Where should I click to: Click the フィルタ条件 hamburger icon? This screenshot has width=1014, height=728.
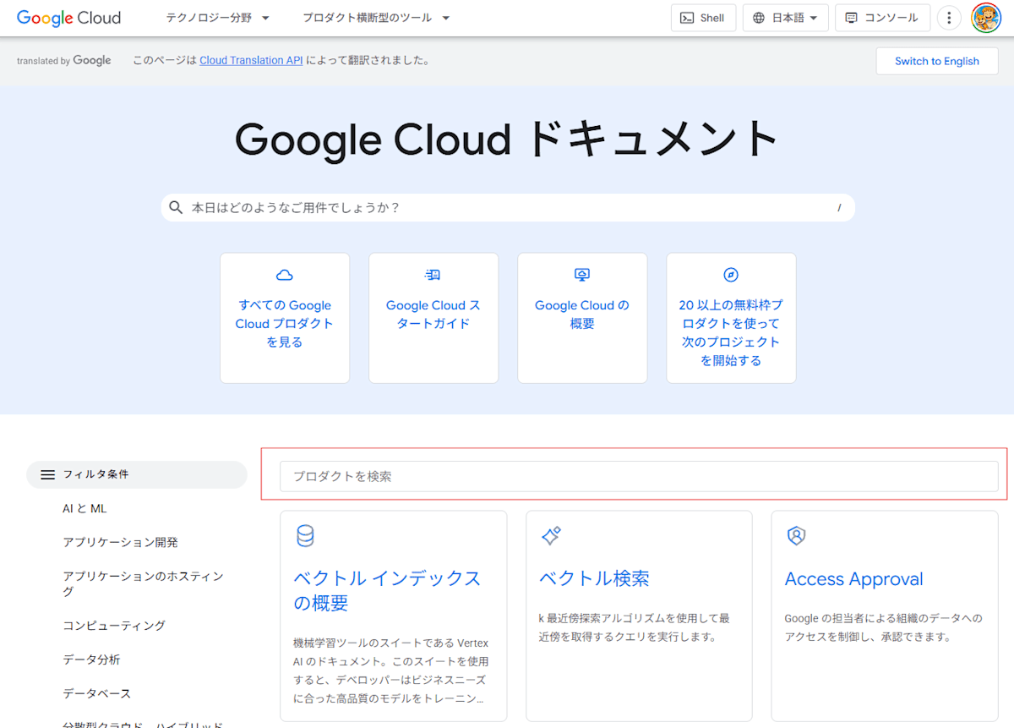pyautogui.click(x=47, y=474)
